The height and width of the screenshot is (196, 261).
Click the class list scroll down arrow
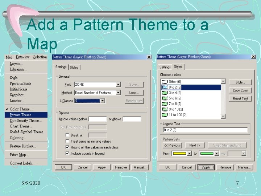[x=223, y=117]
